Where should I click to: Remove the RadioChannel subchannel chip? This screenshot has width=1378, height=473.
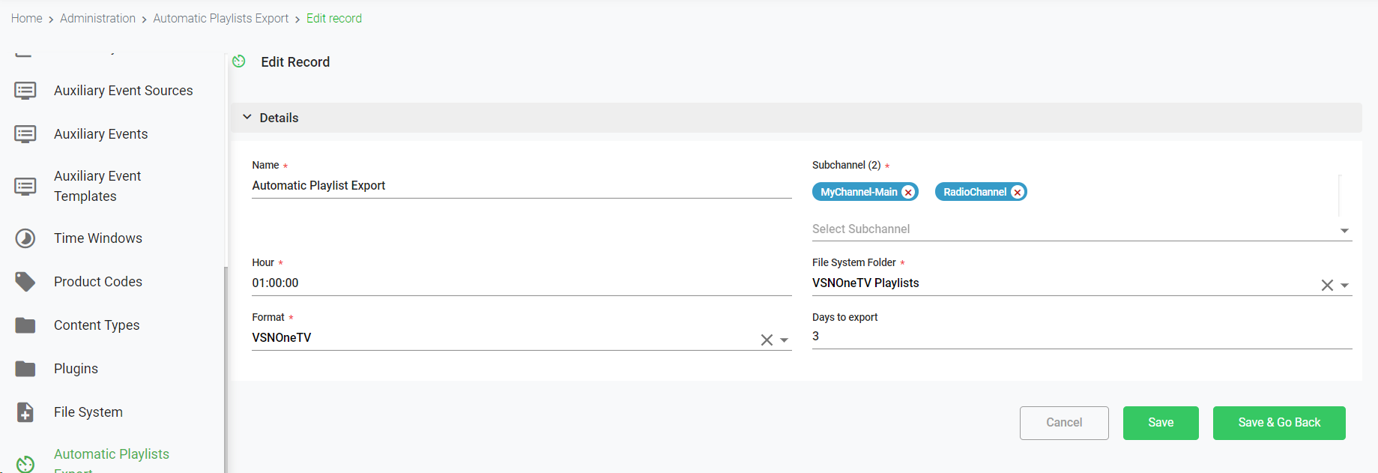pyautogui.click(x=1018, y=193)
